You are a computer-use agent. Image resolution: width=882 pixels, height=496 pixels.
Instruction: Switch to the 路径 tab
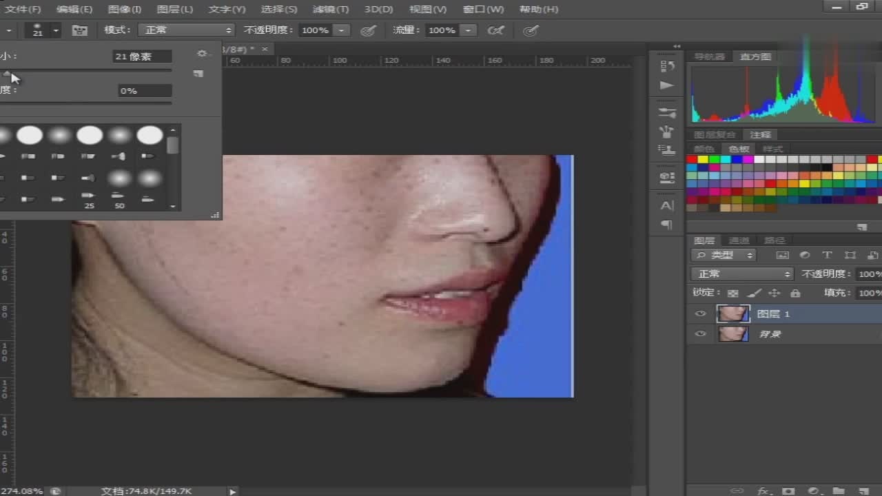pyautogui.click(x=775, y=240)
